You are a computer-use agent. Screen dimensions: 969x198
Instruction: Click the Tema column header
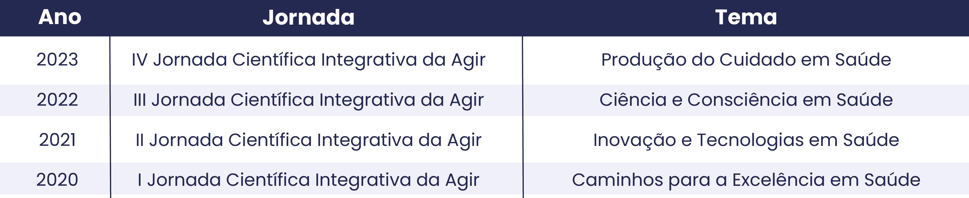click(x=746, y=17)
